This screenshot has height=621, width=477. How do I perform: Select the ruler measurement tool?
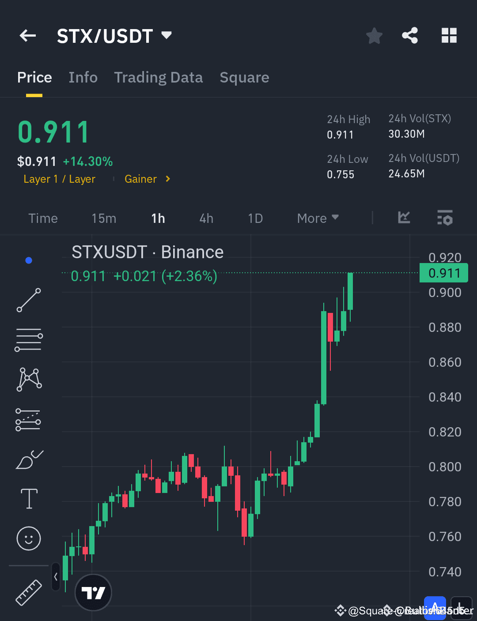point(28,593)
